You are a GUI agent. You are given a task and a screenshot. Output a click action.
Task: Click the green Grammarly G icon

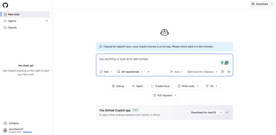[x=227, y=63]
